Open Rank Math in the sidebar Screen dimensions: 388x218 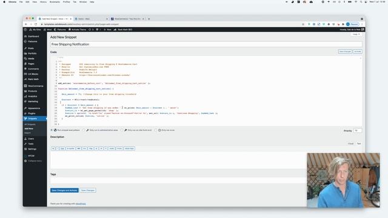(33, 79)
